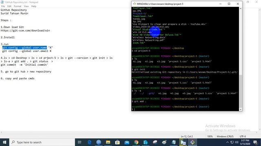Screen dimensions: 261x146
Task: Maximize the MINGW64 terminal window
Action: [229, 4]
